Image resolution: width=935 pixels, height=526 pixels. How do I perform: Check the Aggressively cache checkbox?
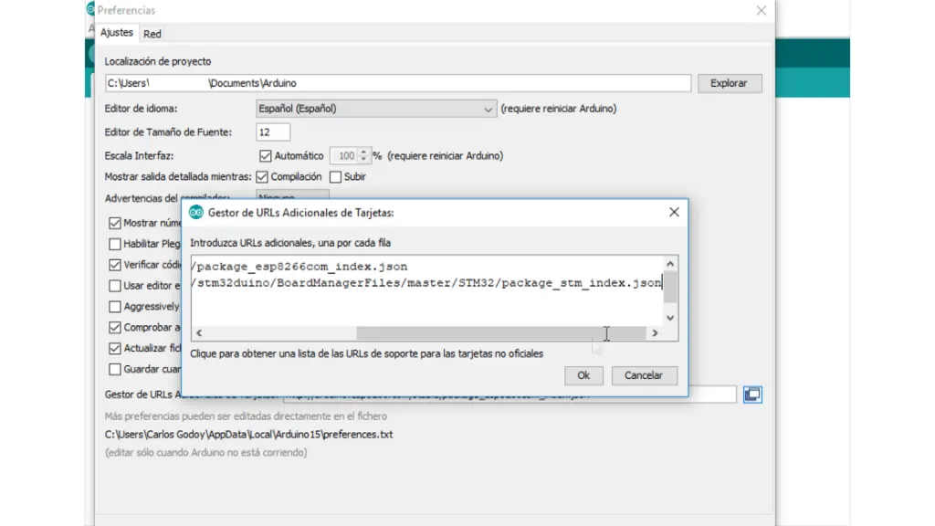tap(114, 307)
